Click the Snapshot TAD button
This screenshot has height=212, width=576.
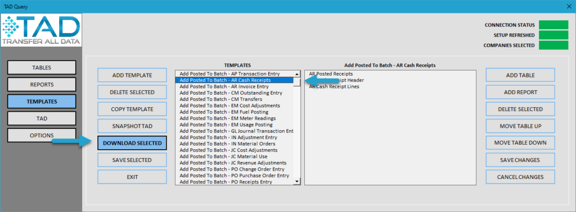[x=132, y=126]
